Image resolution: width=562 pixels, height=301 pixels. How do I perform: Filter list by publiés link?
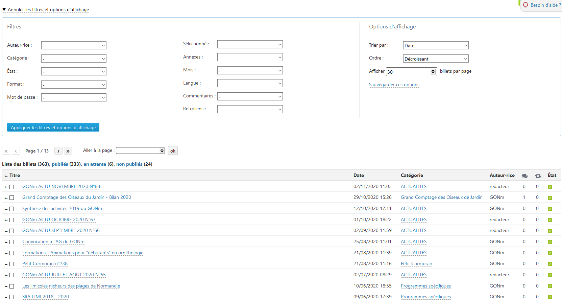pos(60,164)
